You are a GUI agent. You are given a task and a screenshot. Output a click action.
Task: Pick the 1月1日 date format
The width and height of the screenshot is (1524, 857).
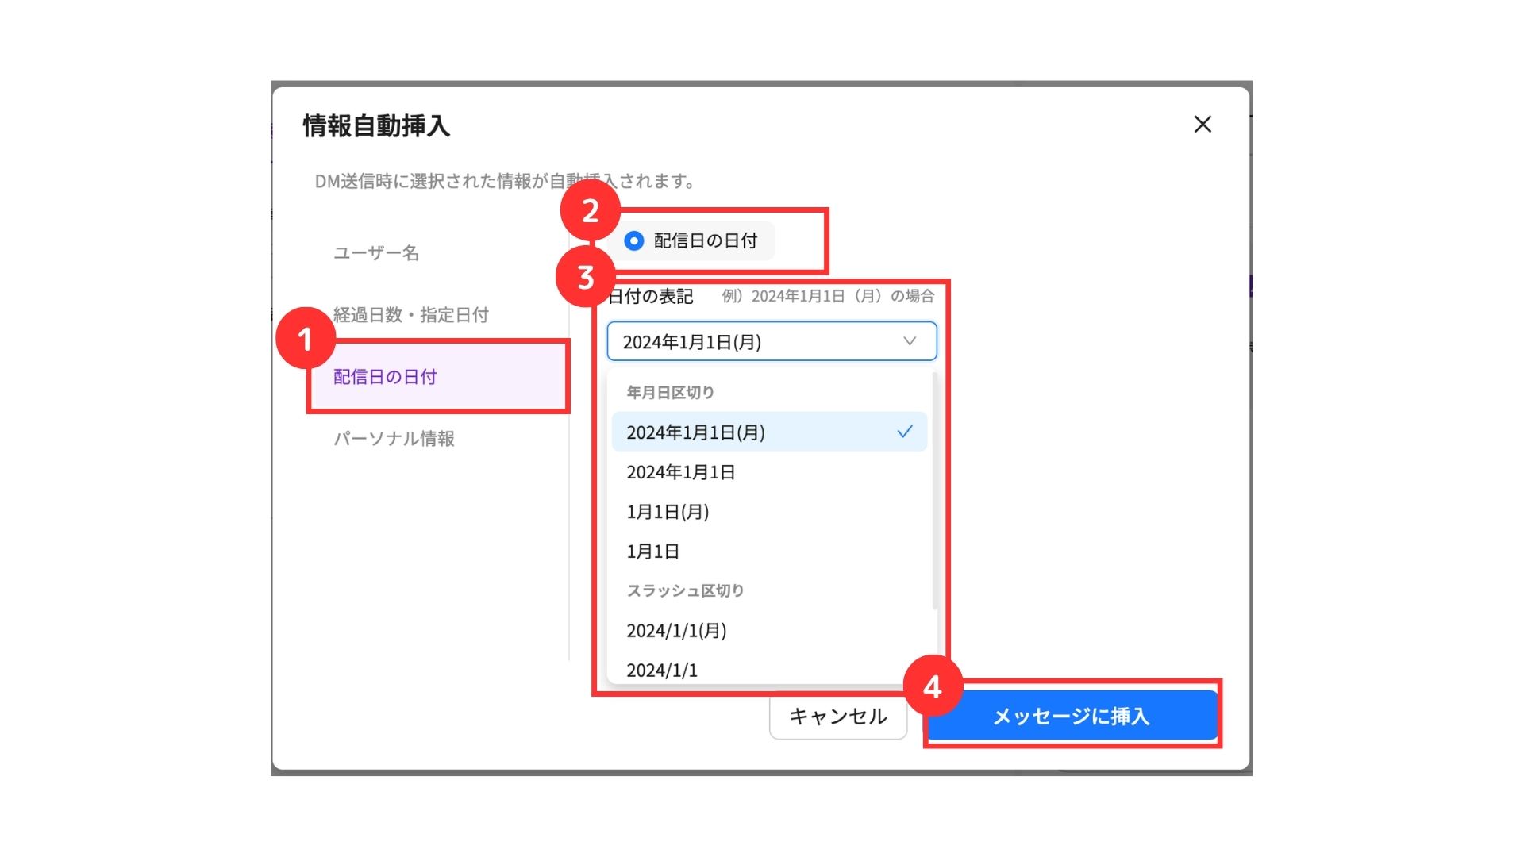click(x=652, y=551)
